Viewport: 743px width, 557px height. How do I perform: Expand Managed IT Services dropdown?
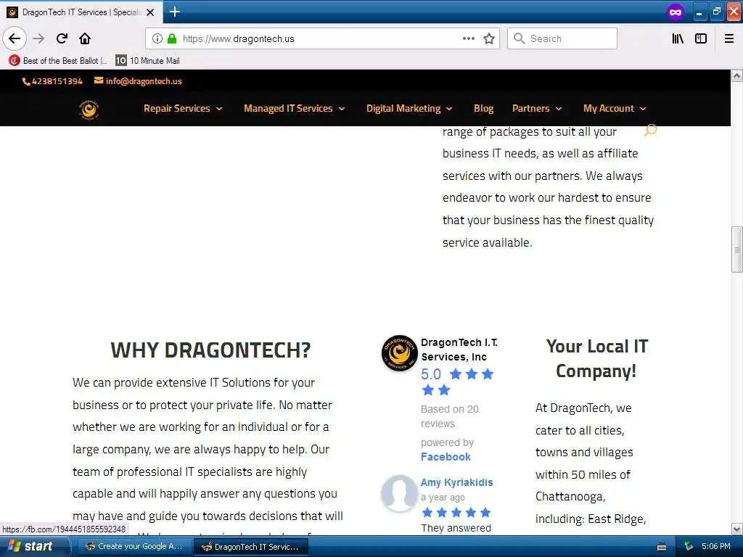tap(295, 109)
